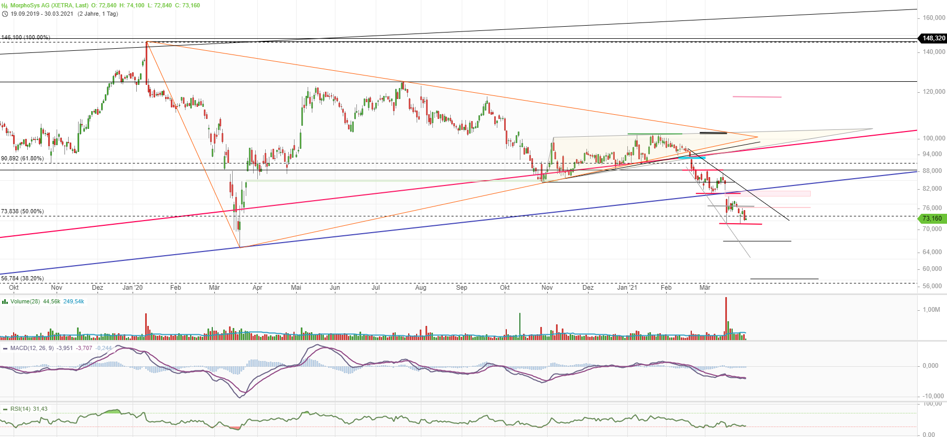Click the MACD histogram value -0,244
947x437 pixels.
[104, 348]
